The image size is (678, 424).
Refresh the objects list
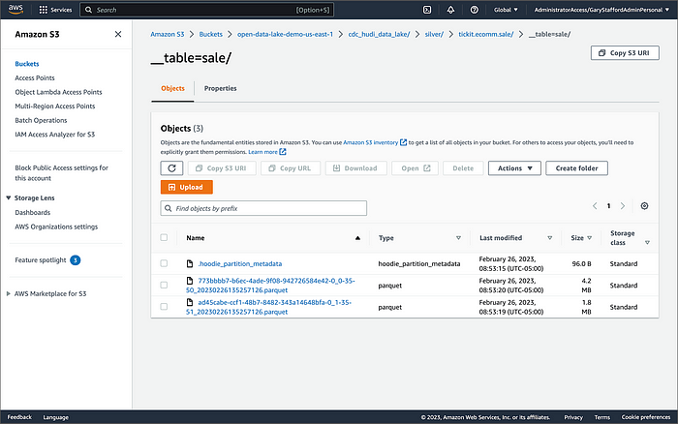point(171,168)
